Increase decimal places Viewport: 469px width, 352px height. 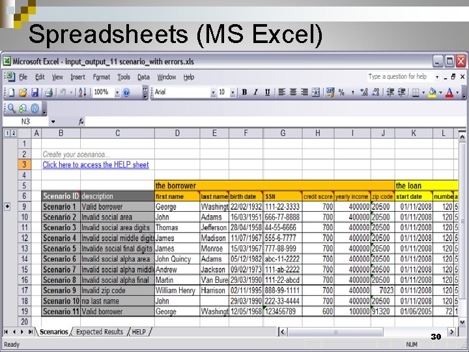(364, 92)
